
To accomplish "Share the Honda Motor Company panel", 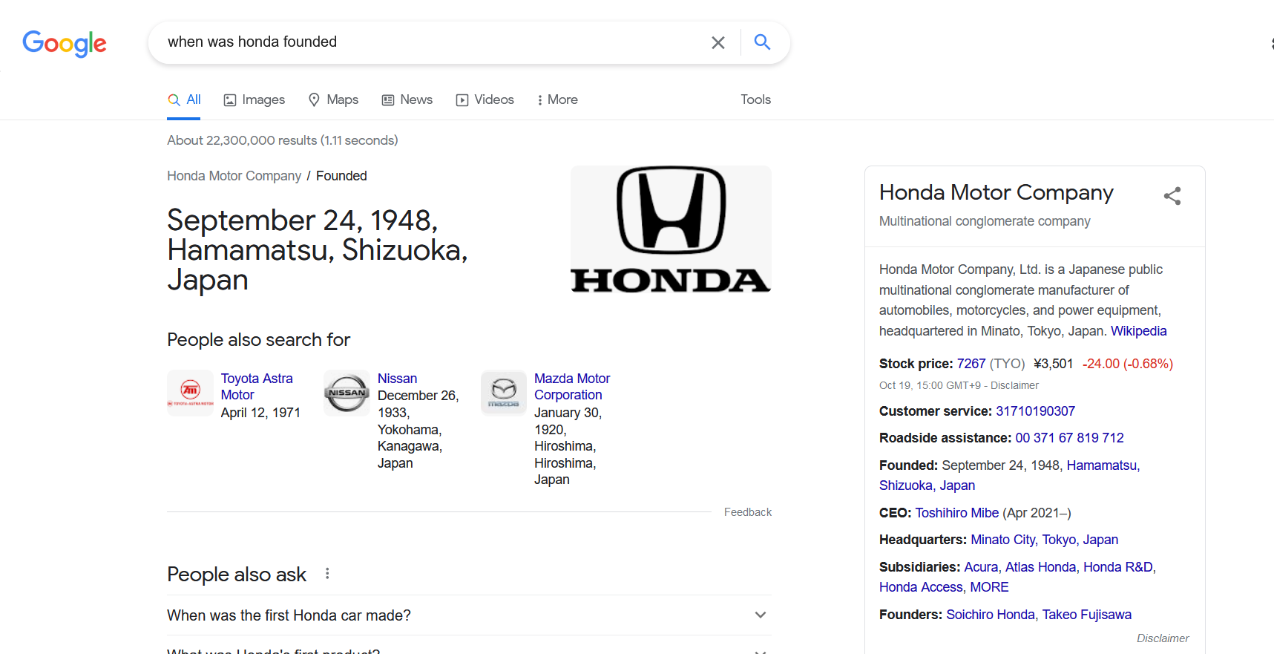I will pyautogui.click(x=1172, y=196).
